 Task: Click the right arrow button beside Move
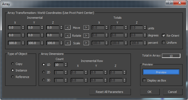[x=86, y=27]
